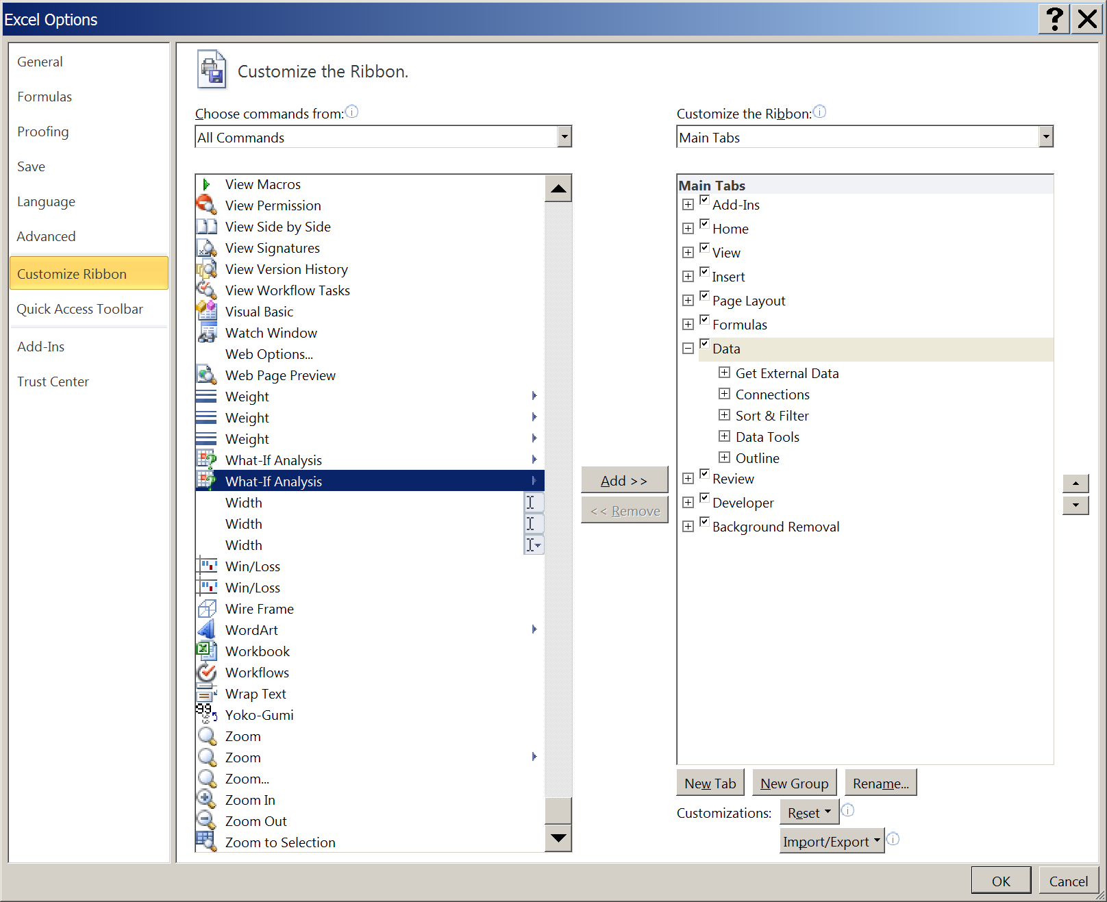Click the Web Page Preview icon

[206, 375]
